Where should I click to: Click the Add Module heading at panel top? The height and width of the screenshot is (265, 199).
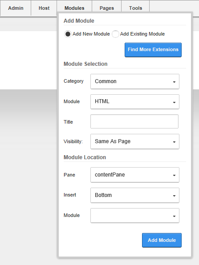(x=79, y=21)
